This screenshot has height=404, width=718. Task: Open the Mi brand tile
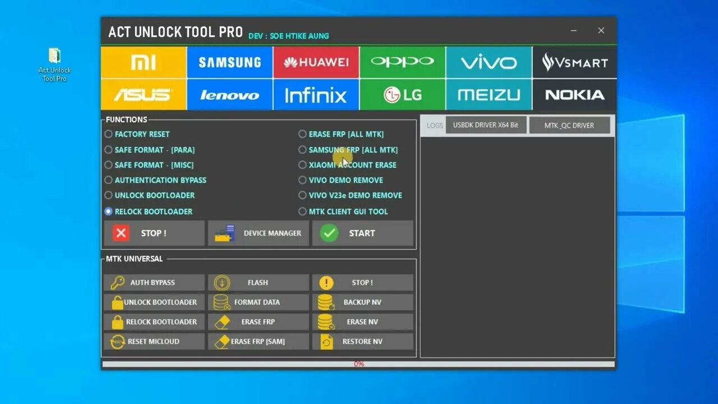click(144, 62)
